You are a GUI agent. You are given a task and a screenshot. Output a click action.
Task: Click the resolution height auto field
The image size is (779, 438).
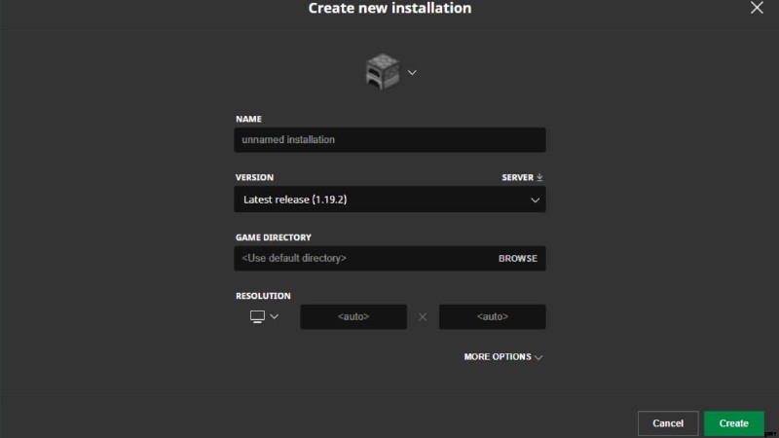click(x=493, y=317)
